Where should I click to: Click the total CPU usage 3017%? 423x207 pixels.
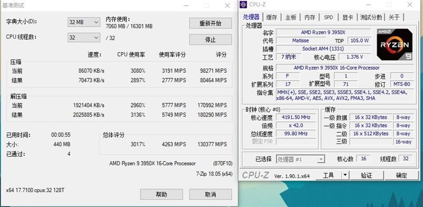[x=138, y=145]
